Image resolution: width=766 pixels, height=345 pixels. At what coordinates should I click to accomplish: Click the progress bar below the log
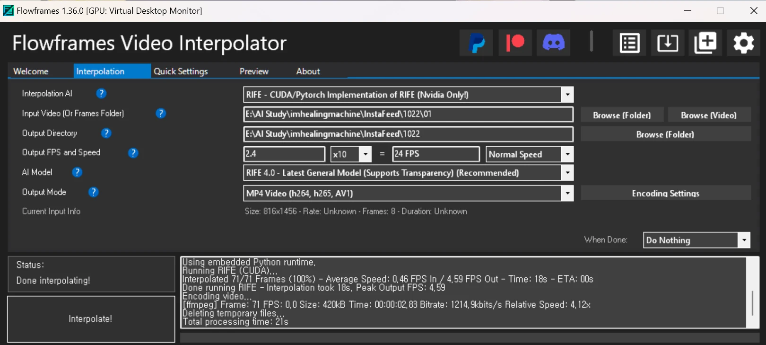(x=470, y=337)
